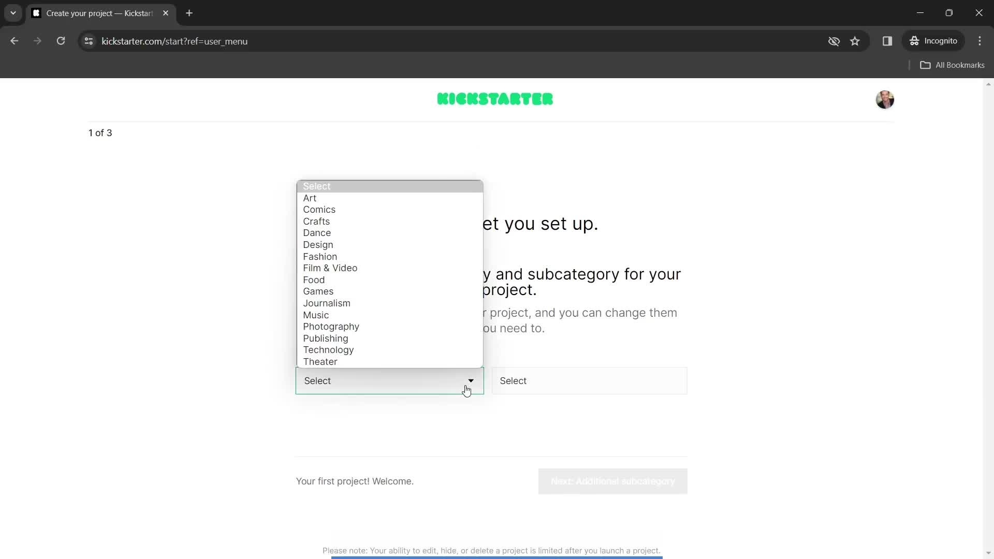
Task: Select 'Film & Video' from category dropdown
Action: (x=330, y=268)
